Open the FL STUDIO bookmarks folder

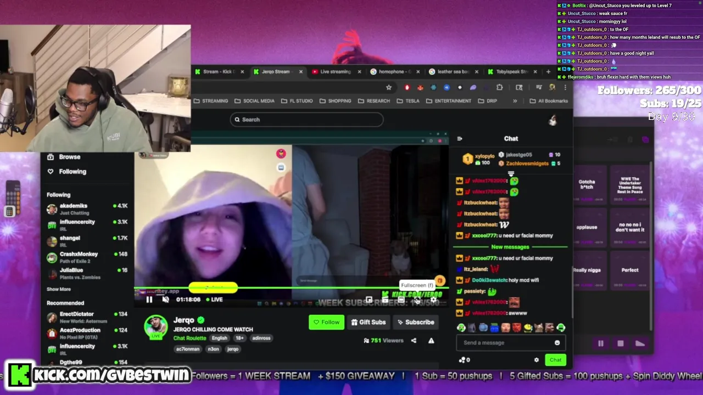tap(297, 101)
